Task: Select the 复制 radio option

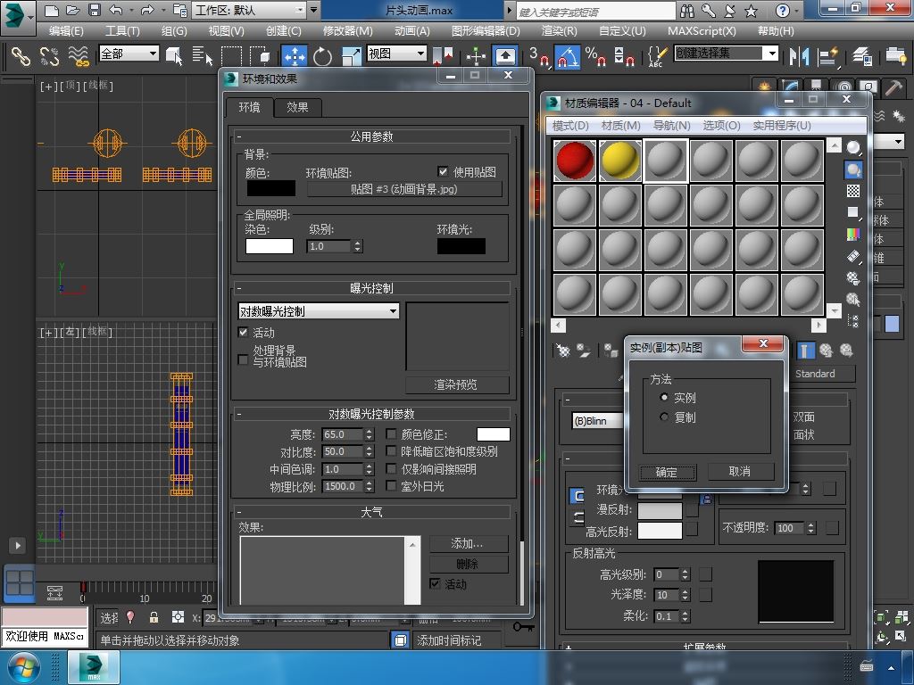Action: click(x=664, y=417)
